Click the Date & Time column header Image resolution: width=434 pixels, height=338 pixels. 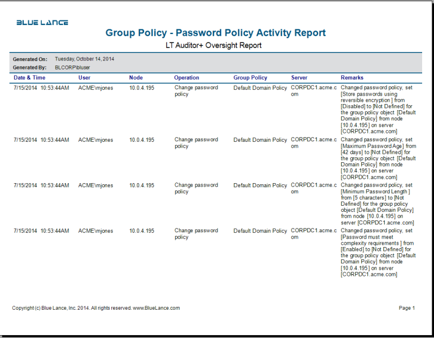coord(29,77)
